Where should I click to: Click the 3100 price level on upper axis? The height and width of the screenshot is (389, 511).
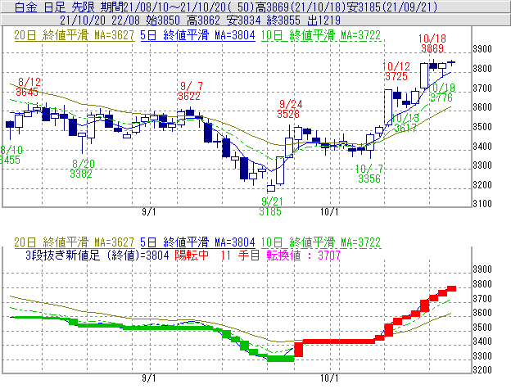(x=482, y=204)
